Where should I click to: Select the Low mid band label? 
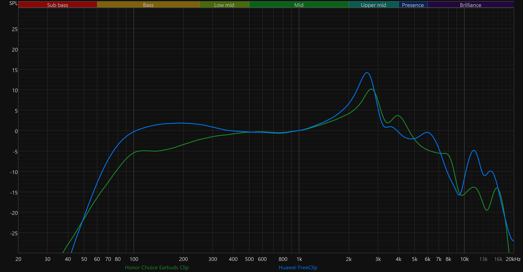224,5
